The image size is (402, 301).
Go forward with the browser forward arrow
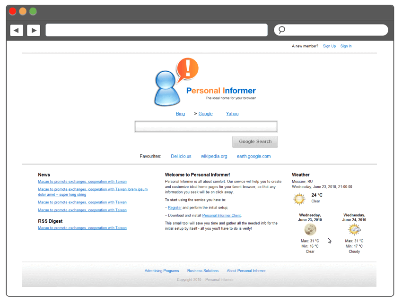tap(34, 31)
